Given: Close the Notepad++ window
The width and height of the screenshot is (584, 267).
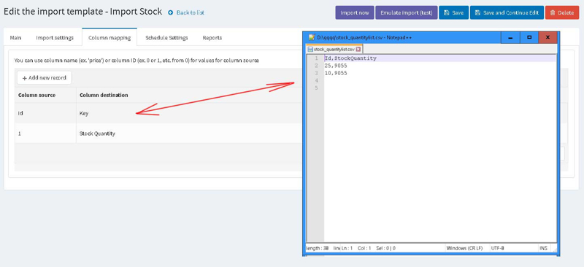Looking at the screenshot, I should pos(548,38).
